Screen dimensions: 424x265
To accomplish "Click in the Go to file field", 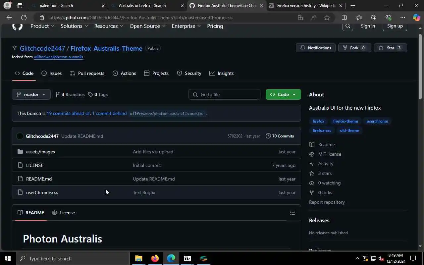I will [x=224, y=94].
